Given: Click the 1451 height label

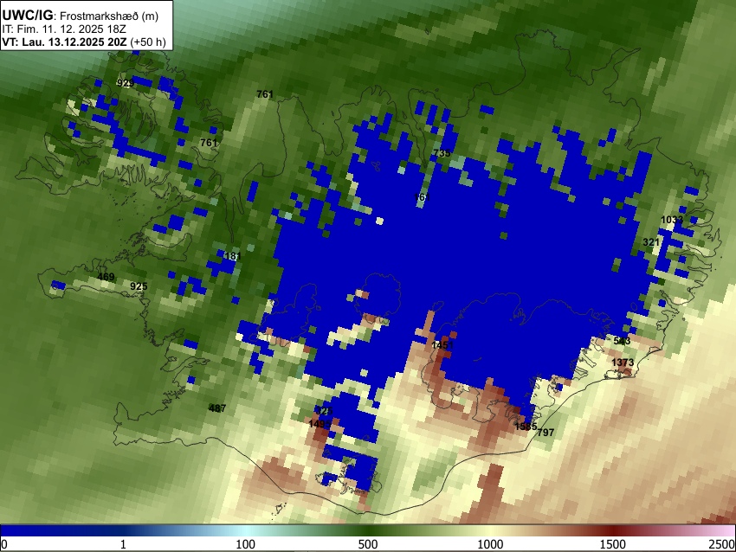Looking at the screenshot, I should point(442,345).
